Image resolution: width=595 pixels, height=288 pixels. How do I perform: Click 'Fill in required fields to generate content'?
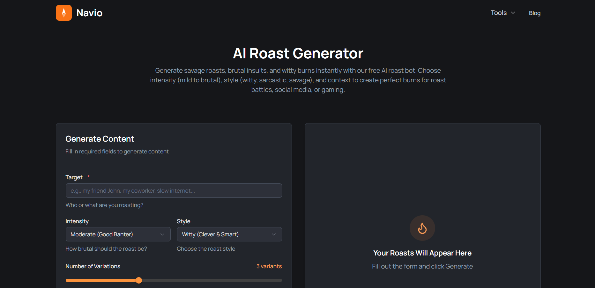pyautogui.click(x=117, y=151)
